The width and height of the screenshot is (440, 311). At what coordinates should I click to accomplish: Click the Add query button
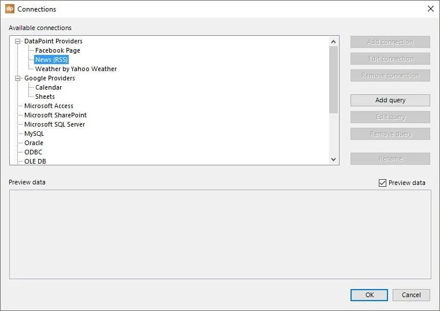390,101
